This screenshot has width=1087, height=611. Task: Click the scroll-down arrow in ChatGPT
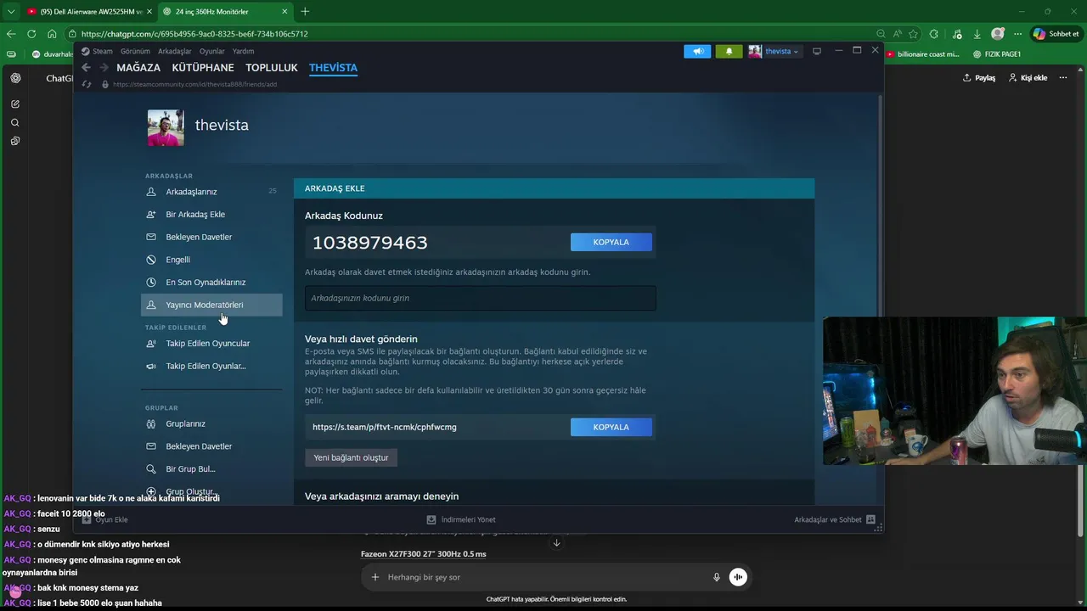point(557,543)
